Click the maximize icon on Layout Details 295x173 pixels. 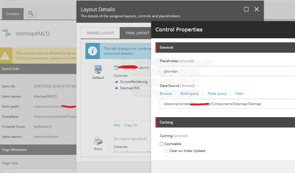[x=246, y=9]
